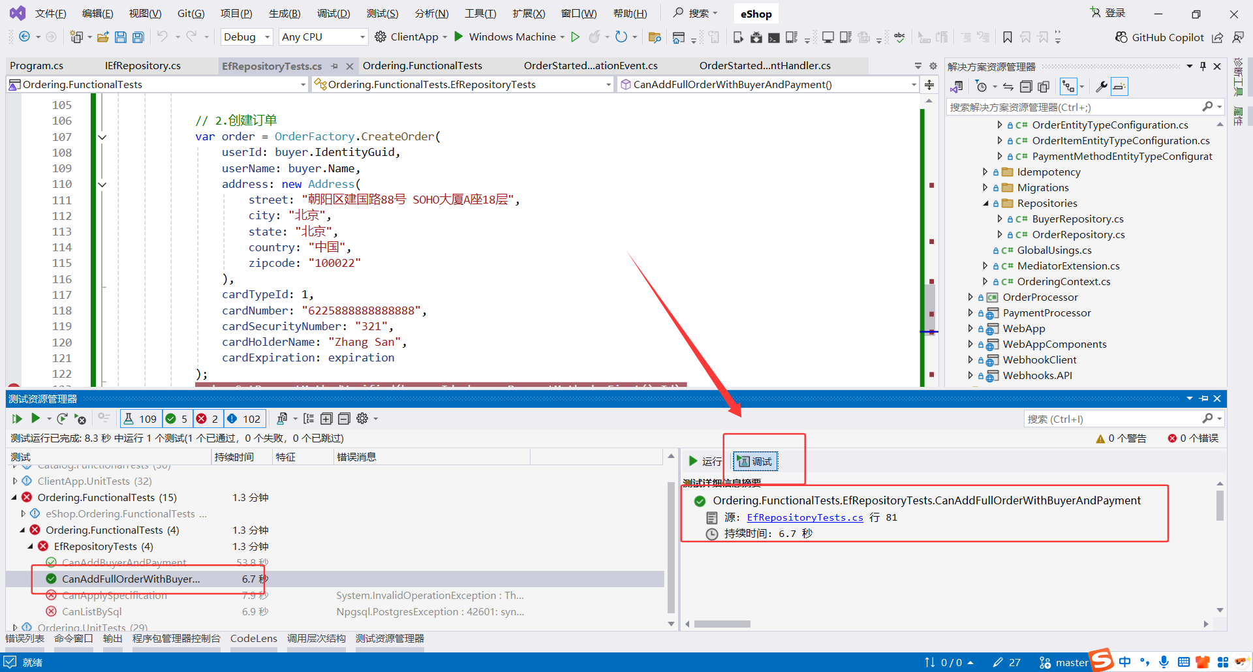This screenshot has width=1253, height=672.
Task: Open the Ordering.FunctionalTests project dropdown in editor
Action: [157, 85]
